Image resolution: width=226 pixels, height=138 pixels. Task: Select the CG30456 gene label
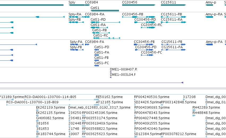pyautogui.click(x=130, y=2)
